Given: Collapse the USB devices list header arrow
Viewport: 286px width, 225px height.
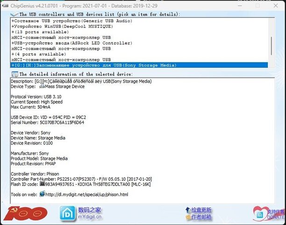Looking at the screenshot, I should pyautogui.click(x=14, y=15).
